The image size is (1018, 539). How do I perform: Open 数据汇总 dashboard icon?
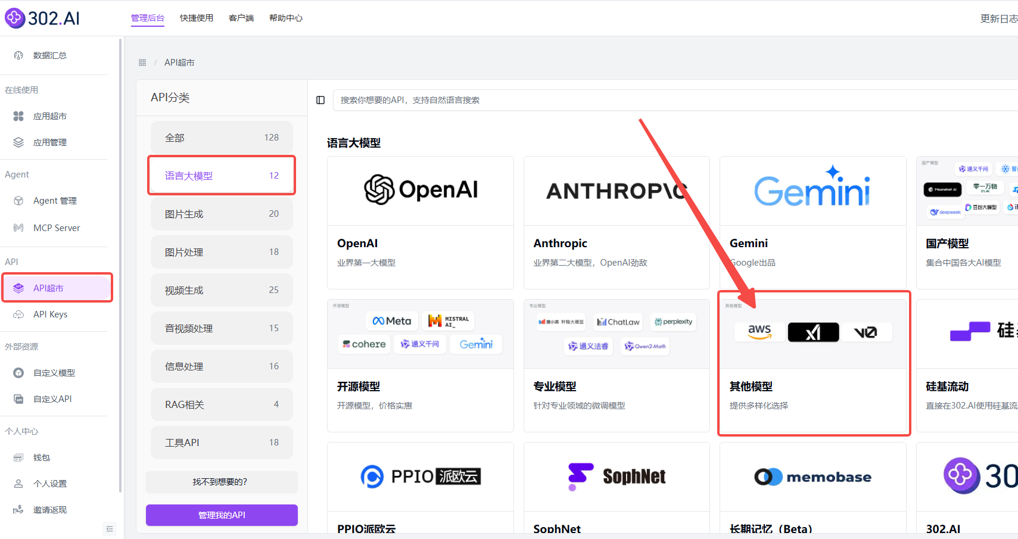click(x=18, y=55)
